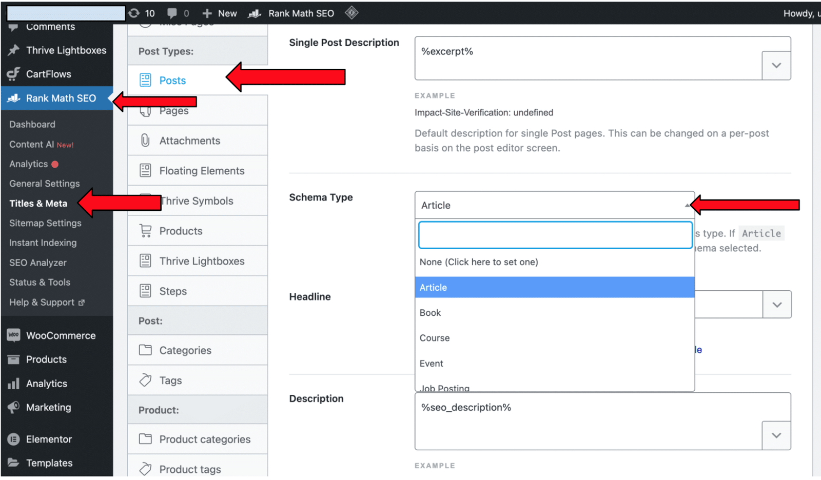This screenshot has width=821, height=480.
Task: Open the Help & Support external link
Action: (47, 303)
